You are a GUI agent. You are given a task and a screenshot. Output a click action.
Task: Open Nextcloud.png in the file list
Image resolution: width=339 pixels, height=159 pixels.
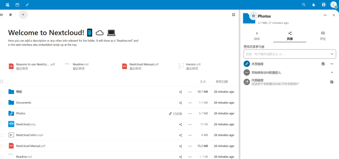pyautogui.click(x=26, y=124)
